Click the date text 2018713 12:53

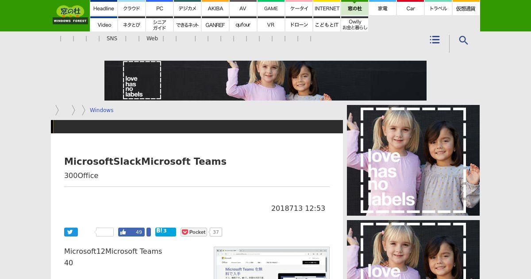(x=298, y=208)
